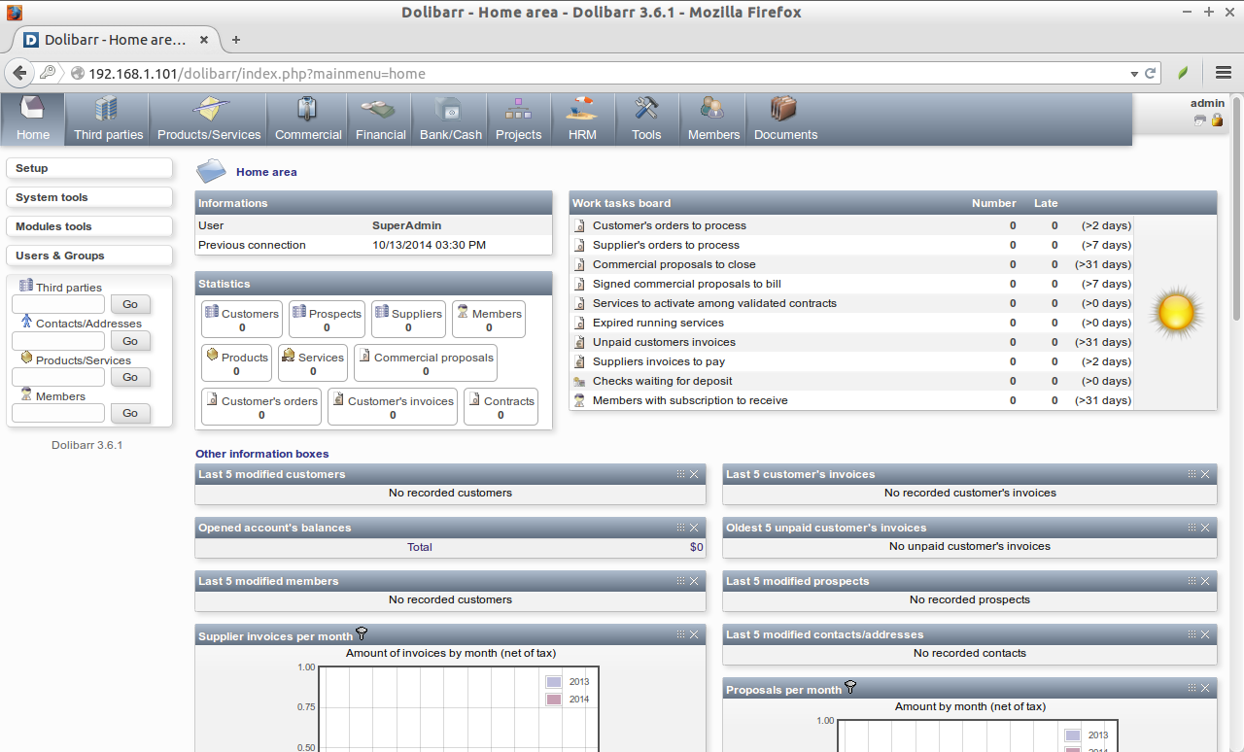The width and height of the screenshot is (1244, 752).
Task: Focus the Contacts/Addresses search field
Action: pos(58,341)
